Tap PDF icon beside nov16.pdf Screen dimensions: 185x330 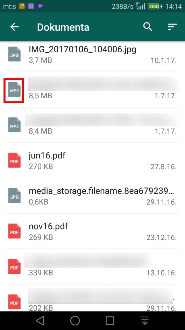click(14, 231)
